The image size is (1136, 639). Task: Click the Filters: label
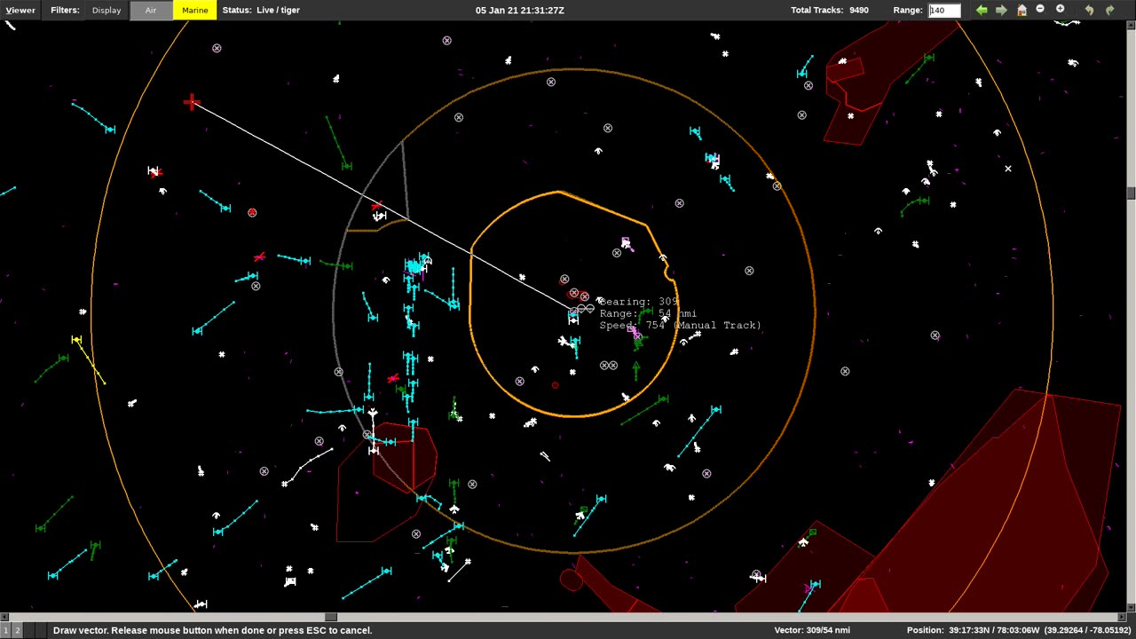tap(65, 11)
